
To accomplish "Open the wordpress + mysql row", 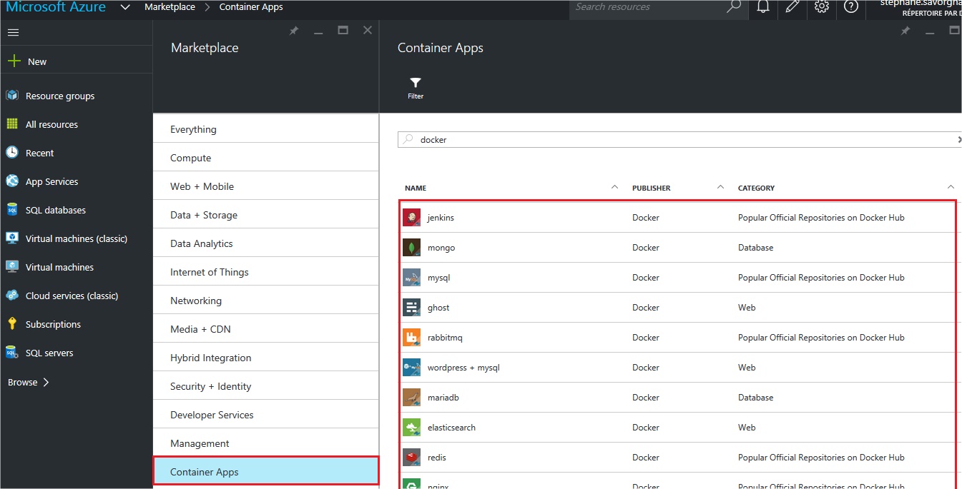I will [678, 368].
